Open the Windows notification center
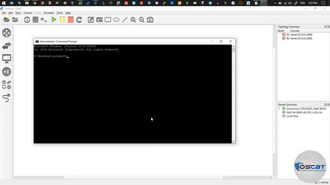This screenshot has width=330, height=185. 323,3
